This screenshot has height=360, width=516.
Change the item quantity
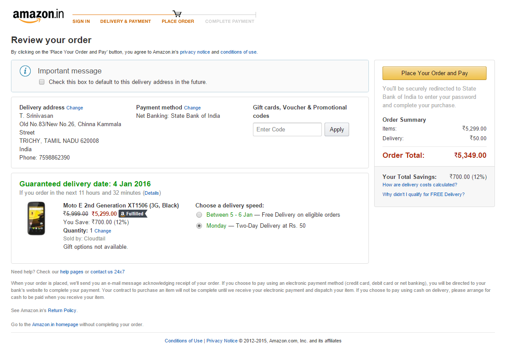103,231
